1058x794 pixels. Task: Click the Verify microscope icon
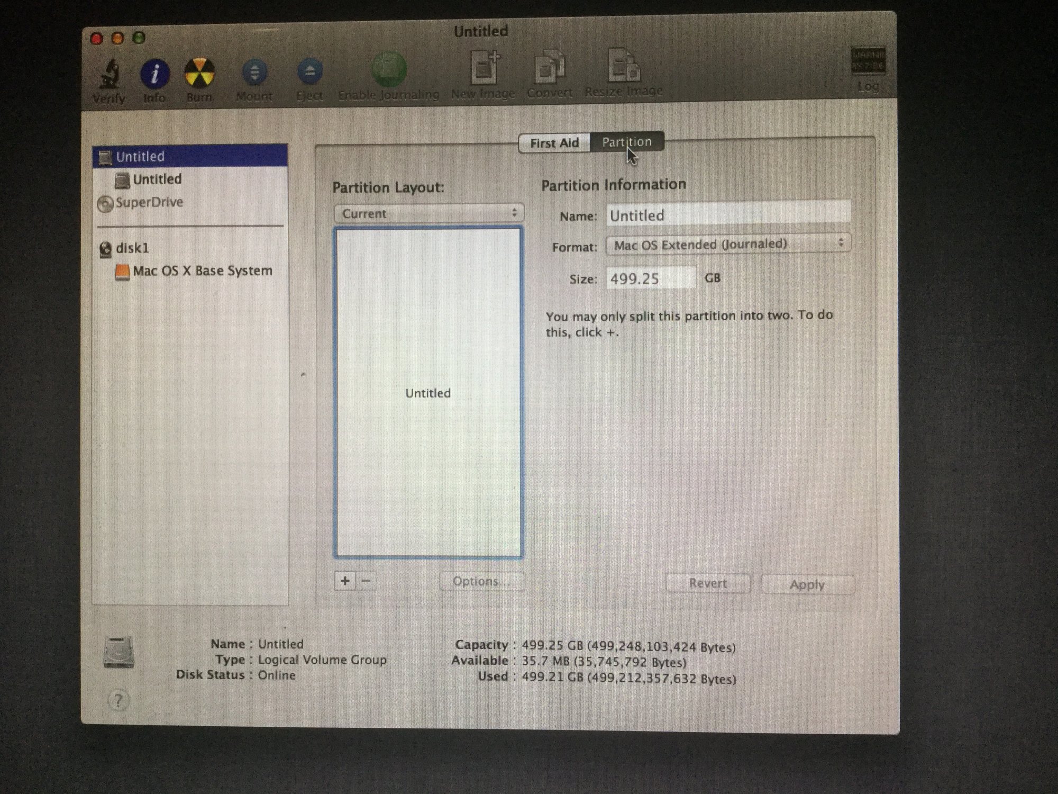coord(110,75)
